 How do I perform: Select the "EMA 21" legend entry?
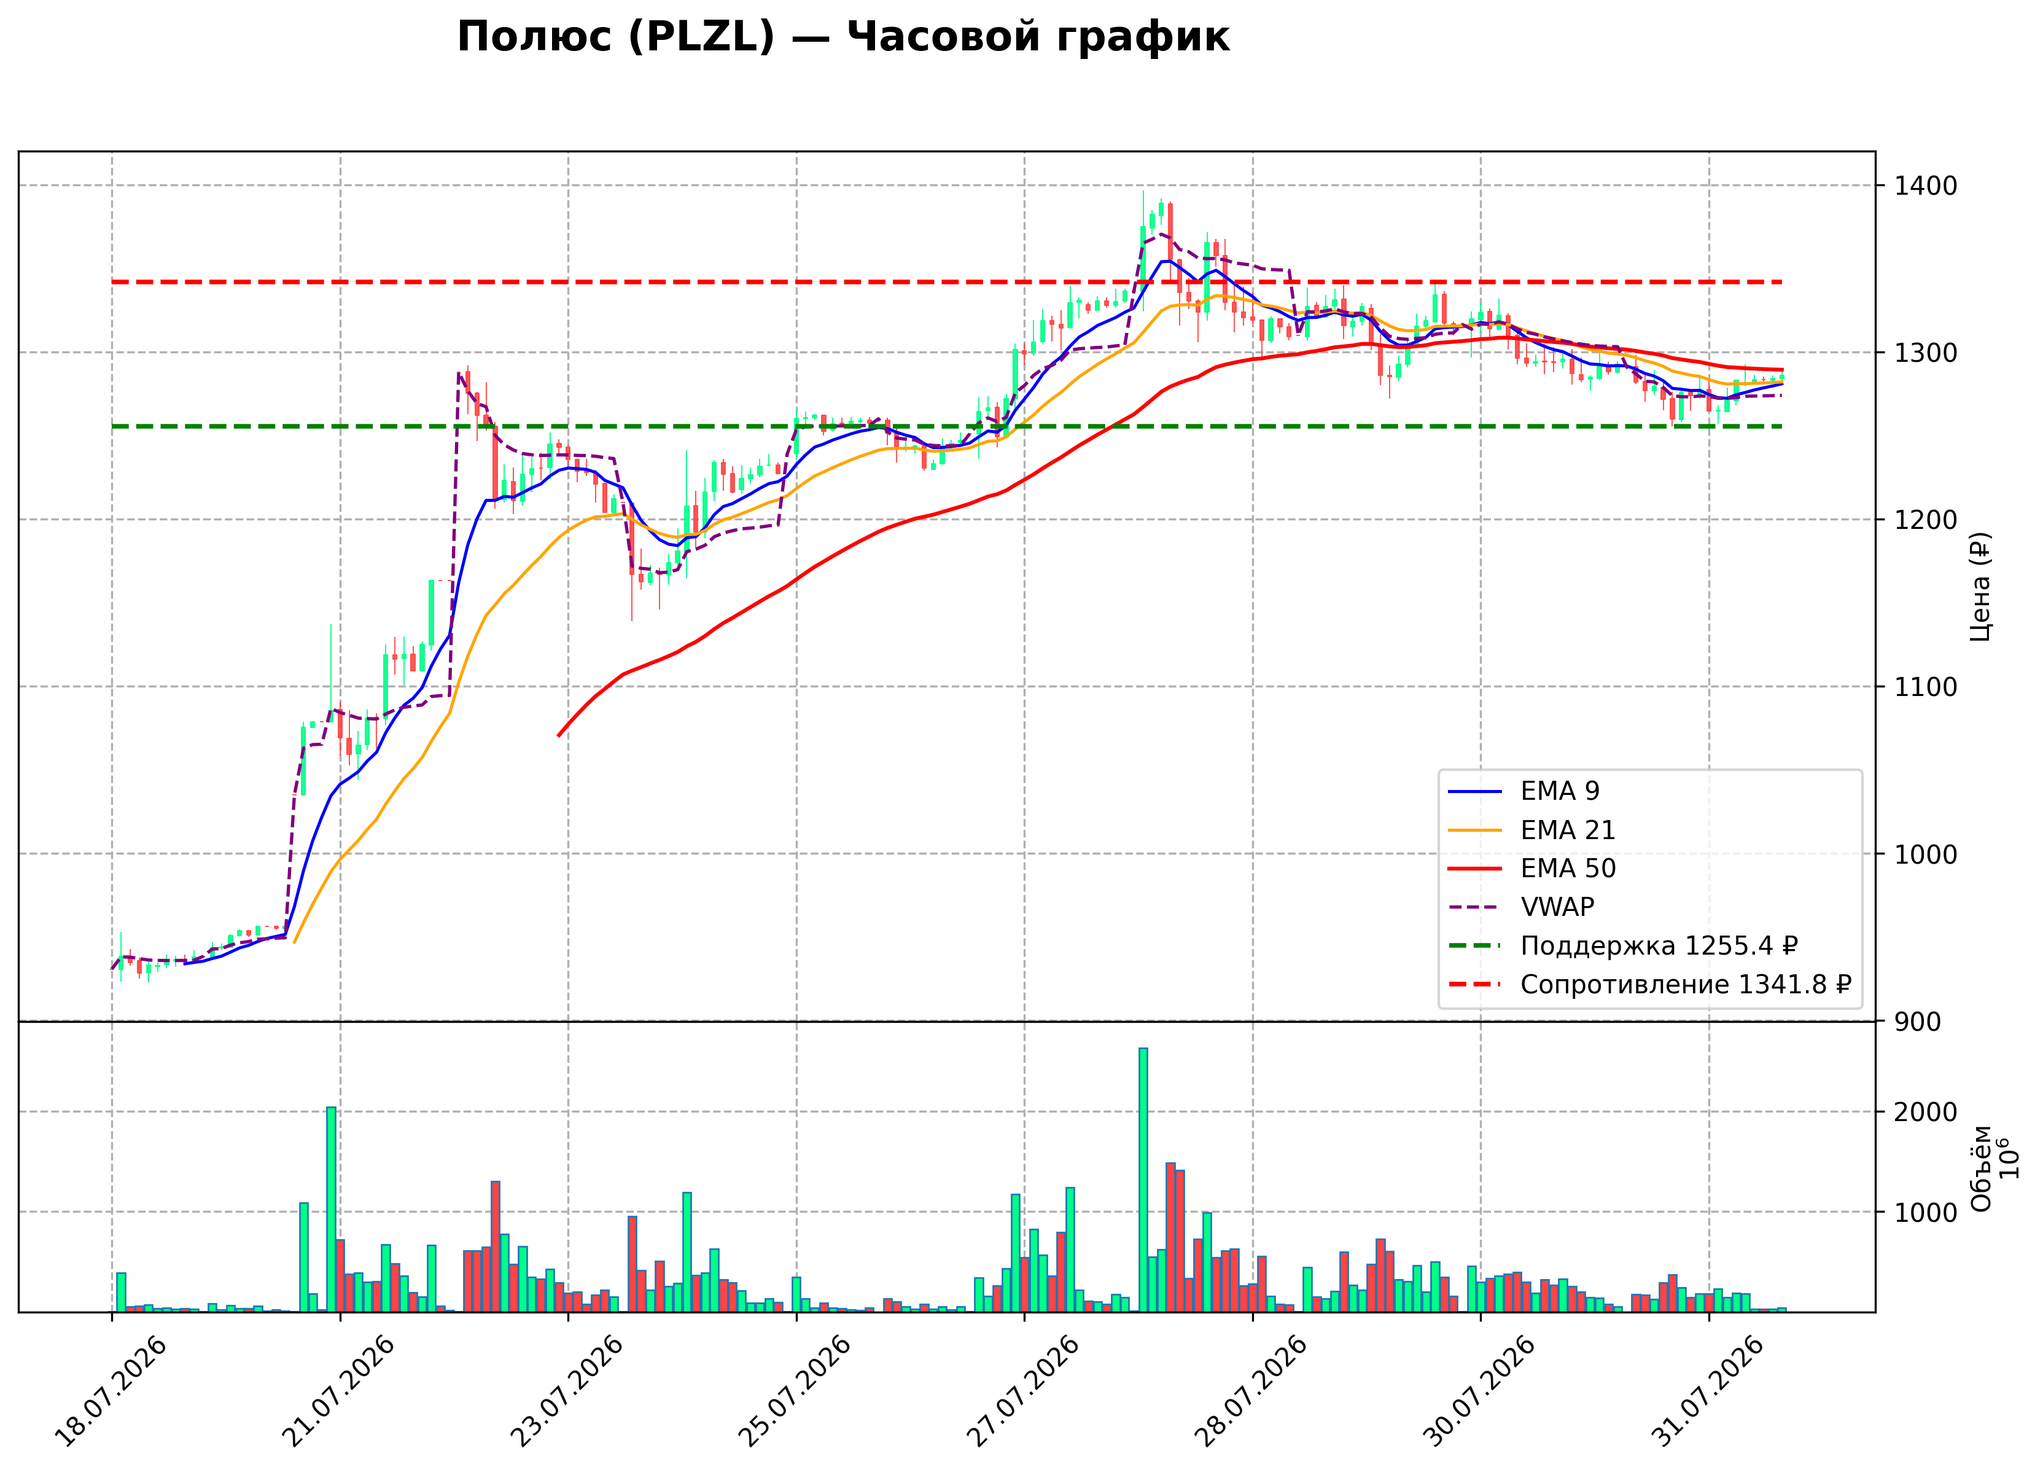point(1531,830)
